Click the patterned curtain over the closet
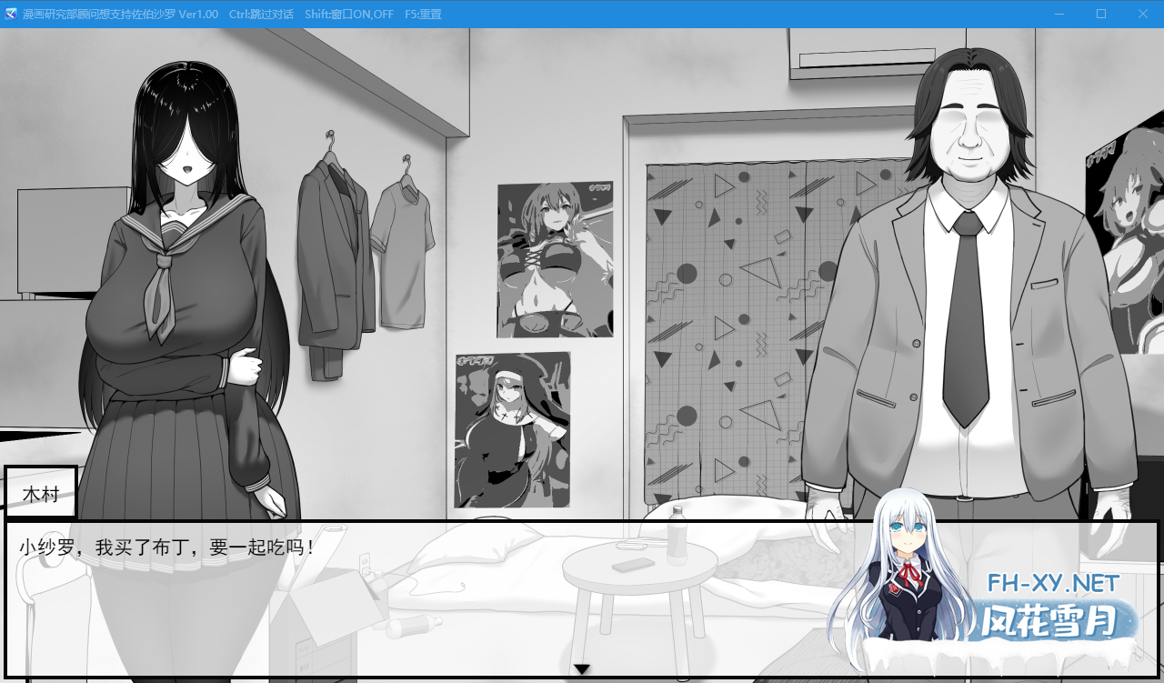The height and width of the screenshot is (683, 1164). 727,327
